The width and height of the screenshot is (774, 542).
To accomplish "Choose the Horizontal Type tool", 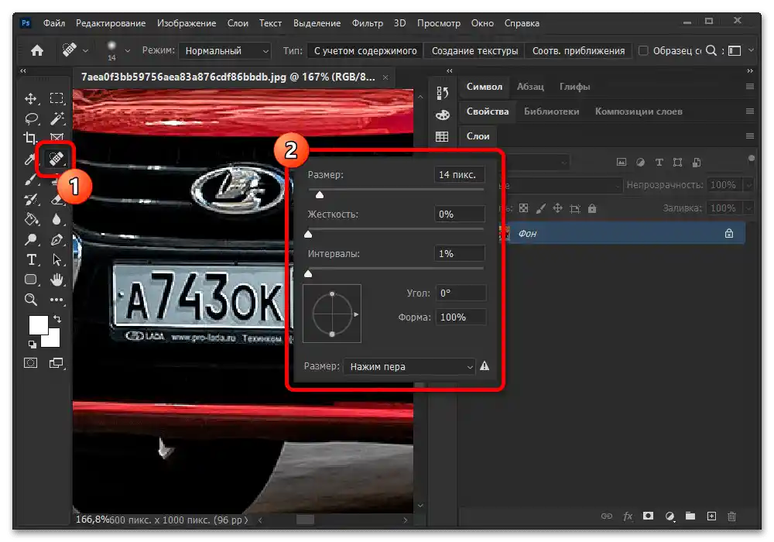I will [x=31, y=259].
